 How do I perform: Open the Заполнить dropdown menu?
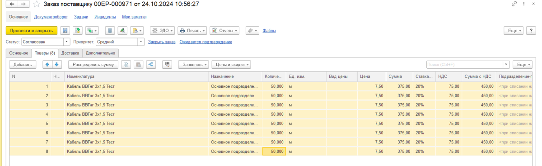point(194,65)
